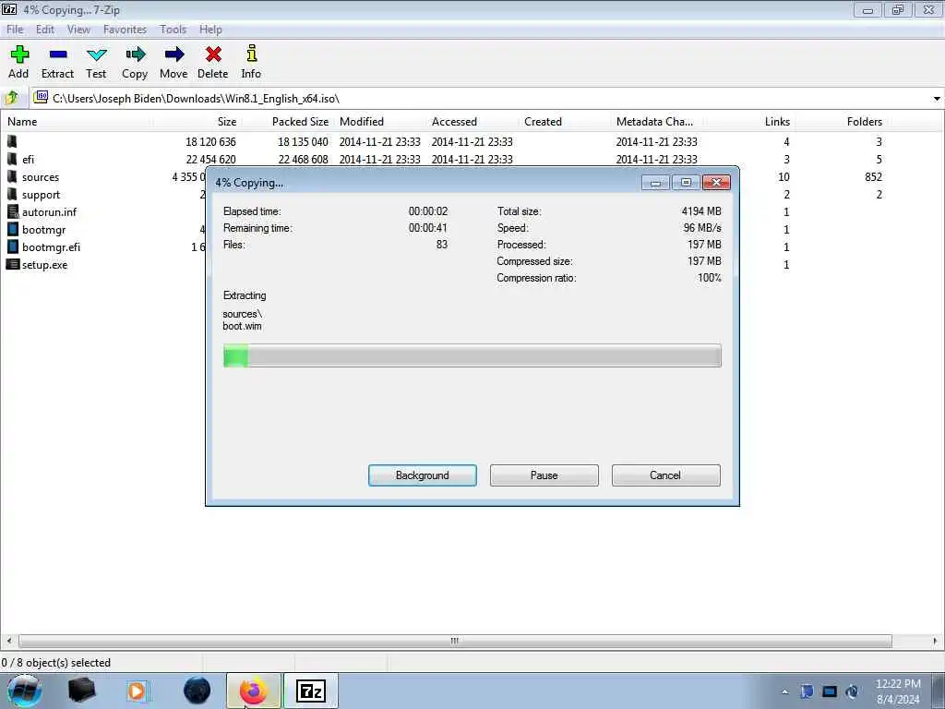
Task: Select the bootmgr file icon
Action: pos(13,229)
